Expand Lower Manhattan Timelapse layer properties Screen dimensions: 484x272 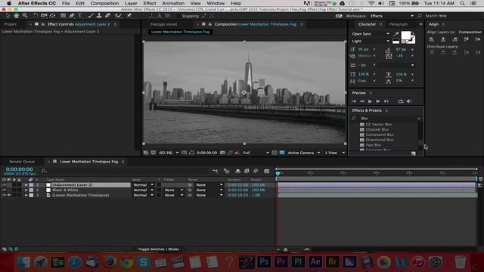26,195
